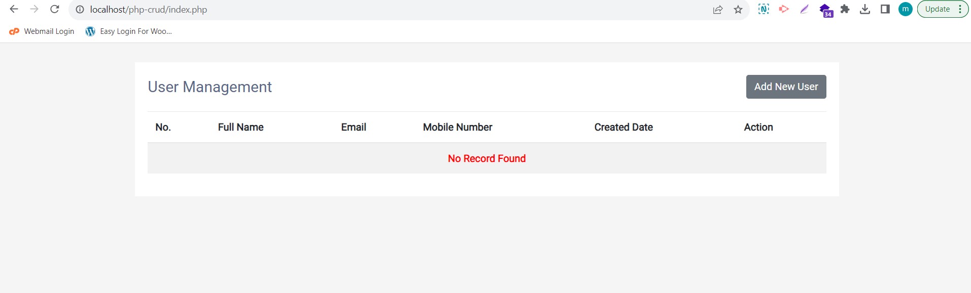Click the browser forward arrow
The height and width of the screenshot is (293, 971).
tap(34, 9)
